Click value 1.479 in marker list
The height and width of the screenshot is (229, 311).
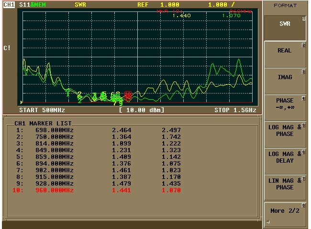pyautogui.click(x=122, y=184)
